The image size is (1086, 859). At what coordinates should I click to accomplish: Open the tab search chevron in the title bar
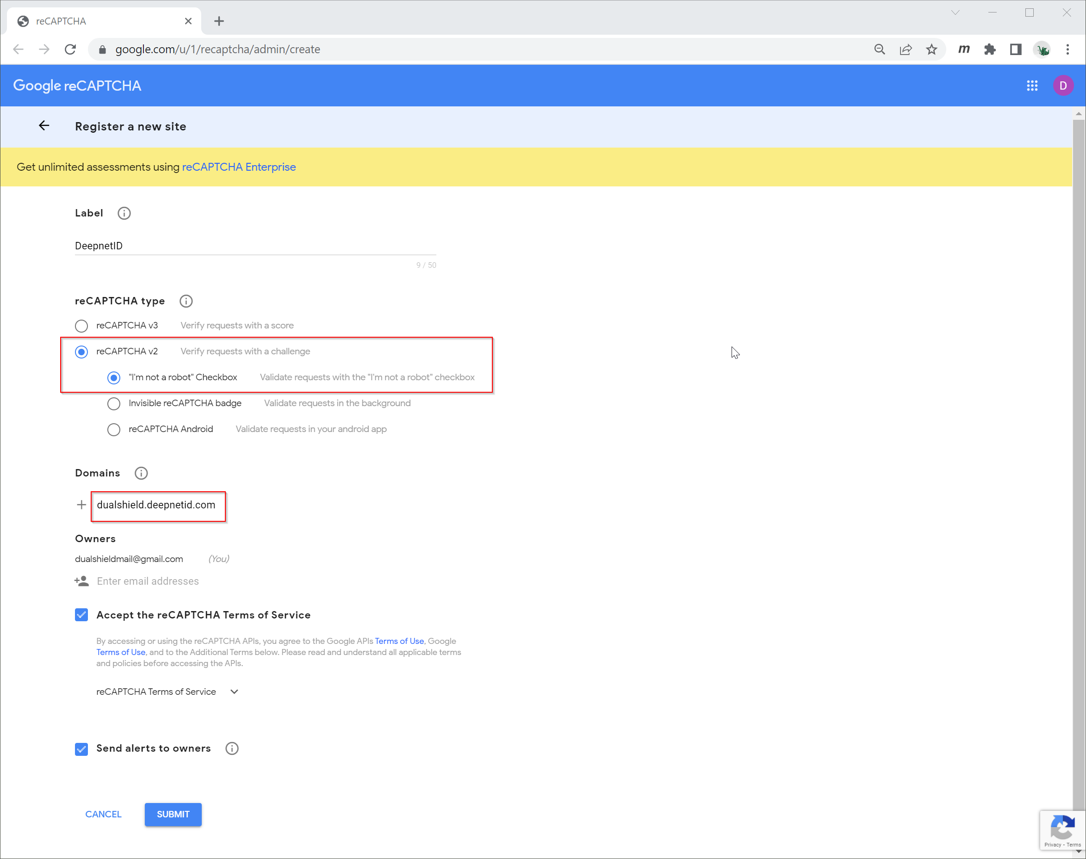coord(955,12)
